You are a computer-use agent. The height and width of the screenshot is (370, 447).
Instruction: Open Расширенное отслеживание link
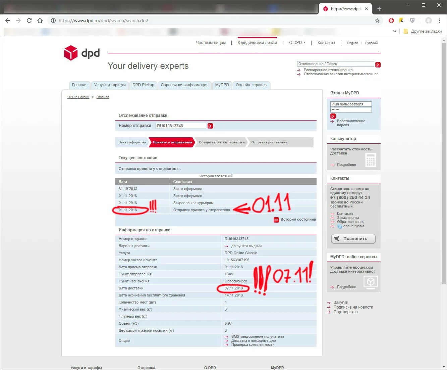pos(328,70)
